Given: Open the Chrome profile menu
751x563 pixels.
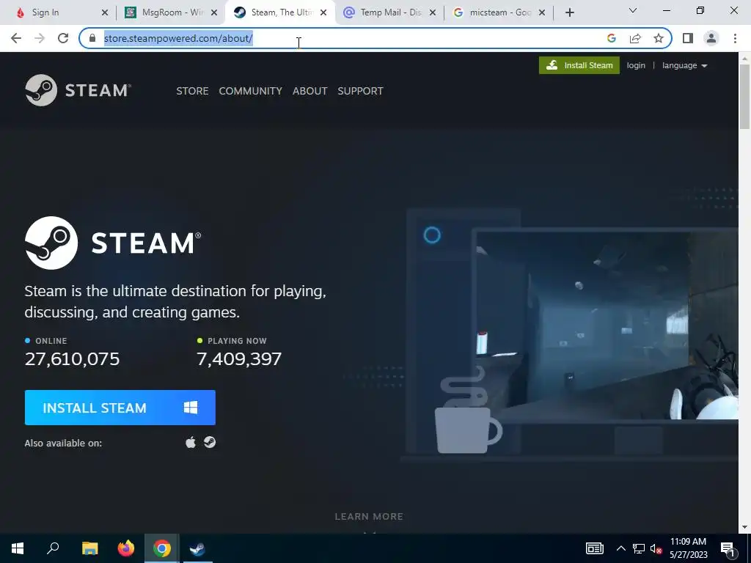Looking at the screenshot, I should coord(711,38).
